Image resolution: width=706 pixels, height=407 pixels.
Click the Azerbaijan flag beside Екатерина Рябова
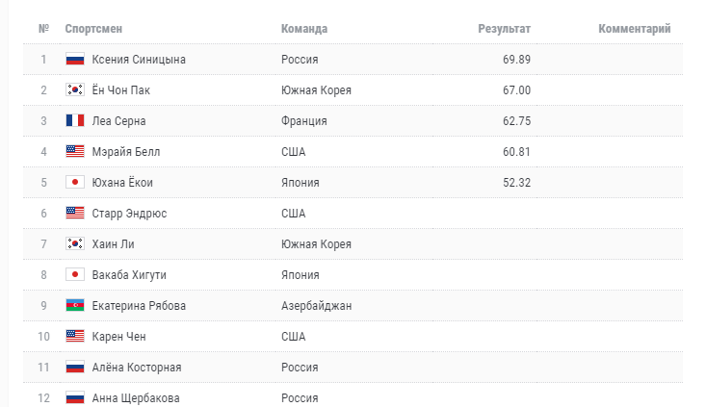coord(75,306)
